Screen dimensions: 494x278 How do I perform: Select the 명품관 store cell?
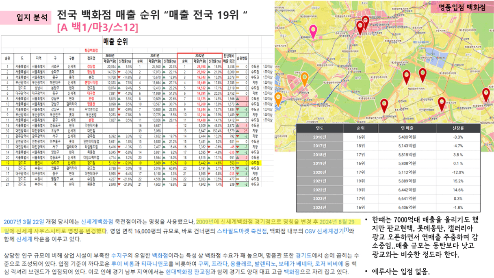point(91,104)
